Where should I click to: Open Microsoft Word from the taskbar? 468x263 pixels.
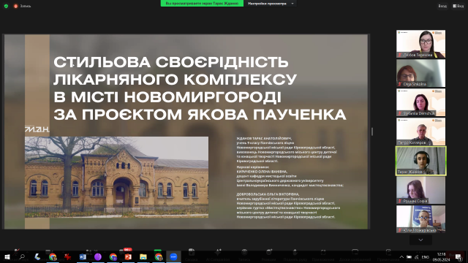tap(83, 256)
